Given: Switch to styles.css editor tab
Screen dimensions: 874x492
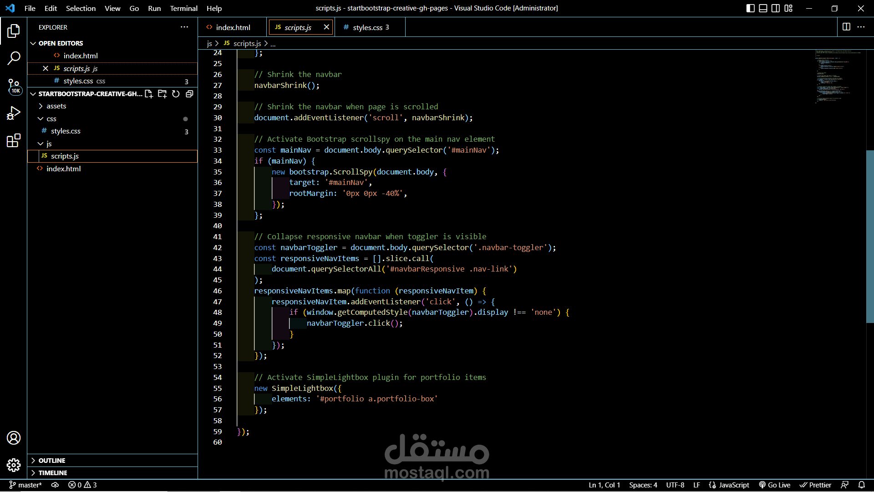Looking at the screenshot, I should pos(371,27).
